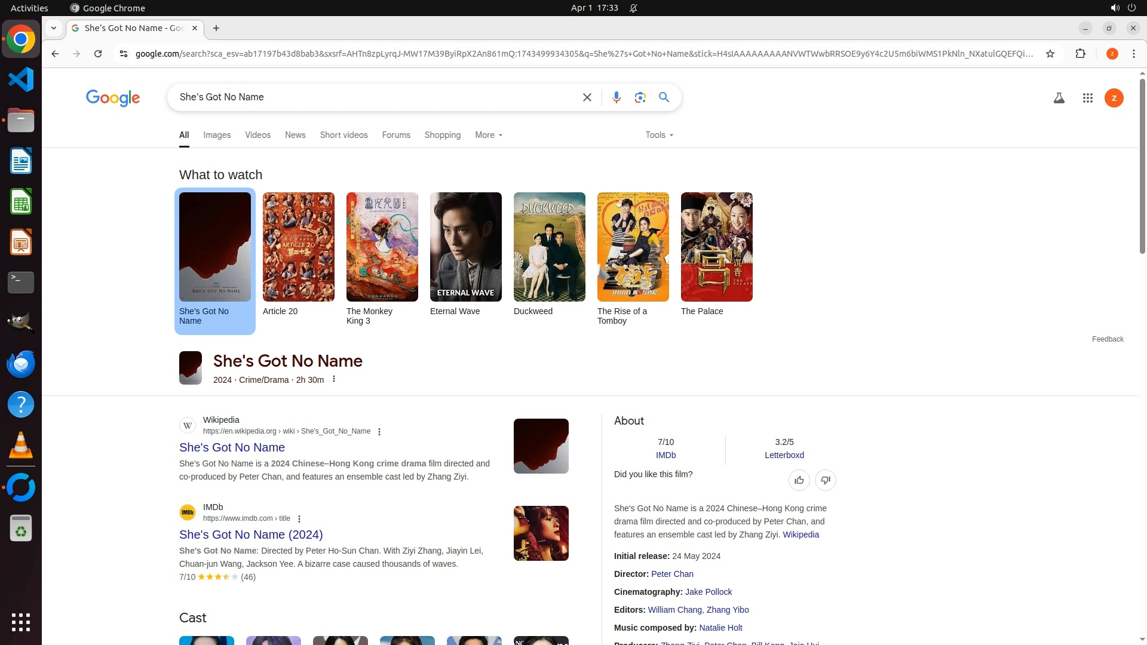Open Chrome extensions puzzle icon

(x=1080, y=54)
